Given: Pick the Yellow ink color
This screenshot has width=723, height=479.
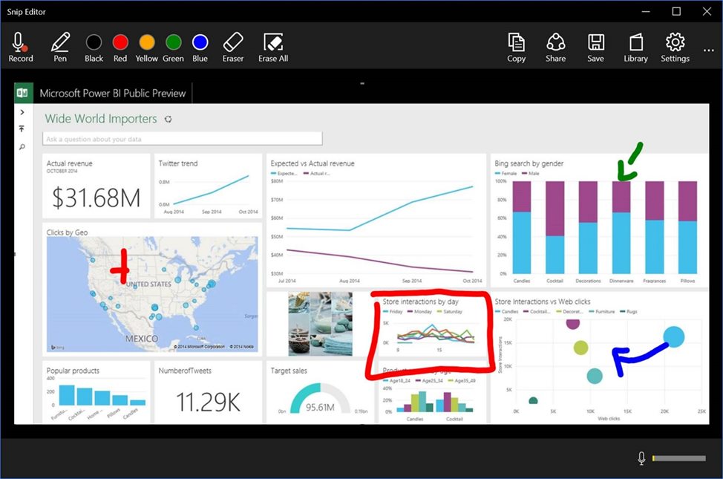Looking at the screenshot, I should point(147,42).
